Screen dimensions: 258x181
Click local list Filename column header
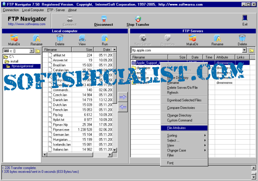pos(57,50)
